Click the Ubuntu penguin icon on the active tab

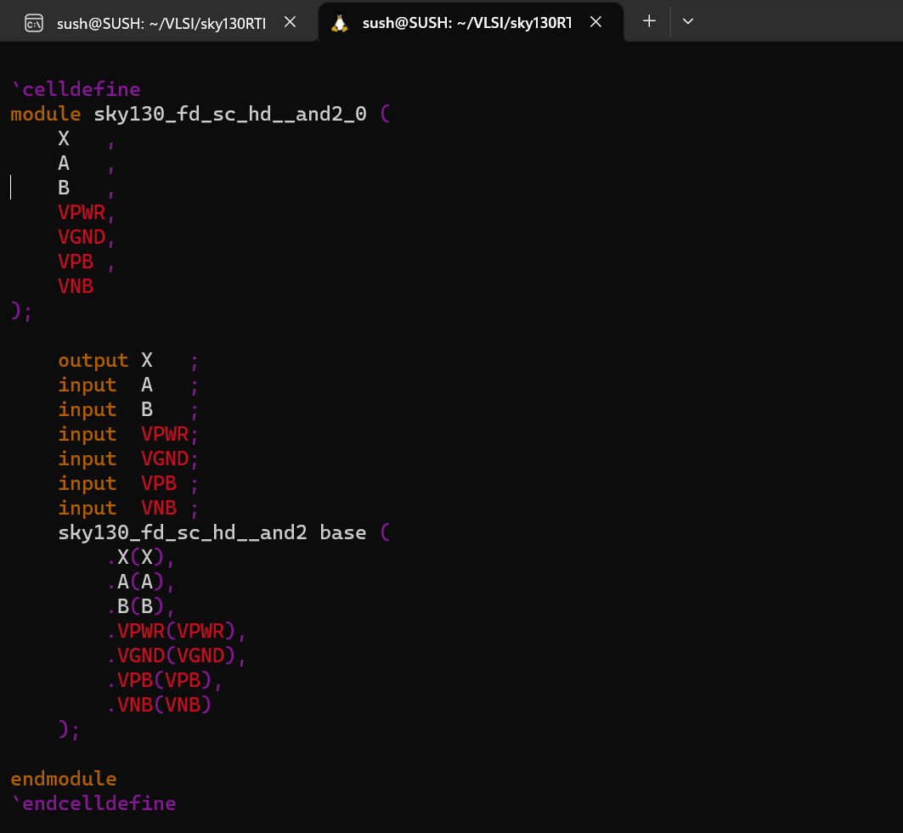(x=338, y=21)
